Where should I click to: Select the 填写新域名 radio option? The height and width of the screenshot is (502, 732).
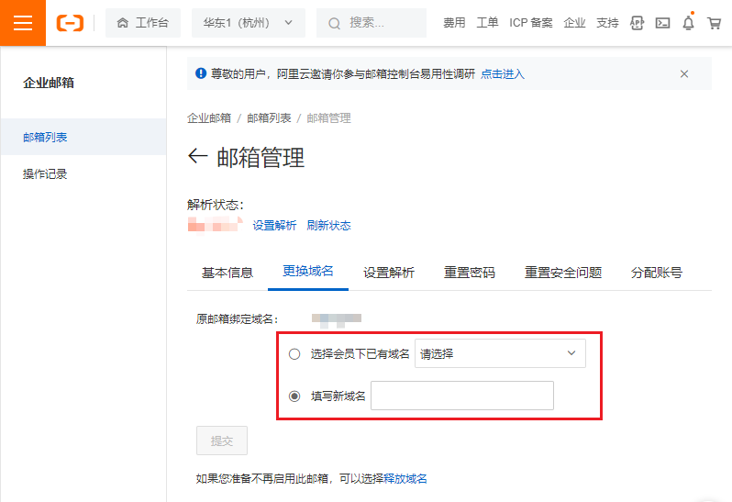click(294, 396)
